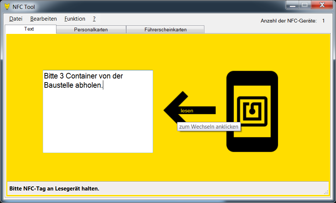Viewport: 336px width, 203px height.
Task: Select the Text tab
Action: [x=29, y=29]
